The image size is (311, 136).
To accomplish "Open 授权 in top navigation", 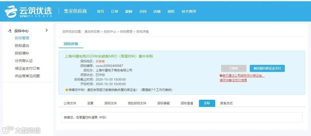I will (x=171, y=11).
